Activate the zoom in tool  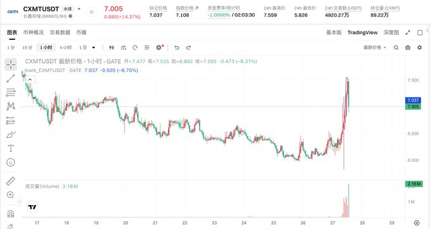10,195
